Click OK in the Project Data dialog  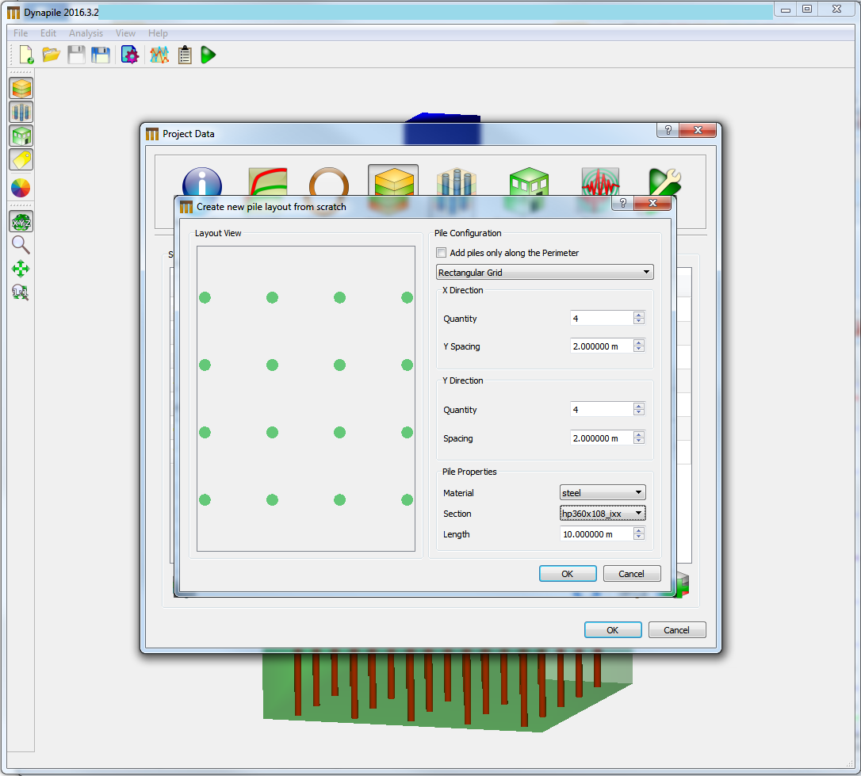(613, 630)
